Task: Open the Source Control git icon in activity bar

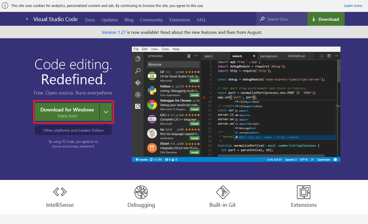Action: point(138,83)
